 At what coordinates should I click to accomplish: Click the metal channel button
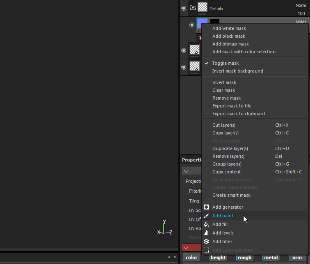[271, 257]
